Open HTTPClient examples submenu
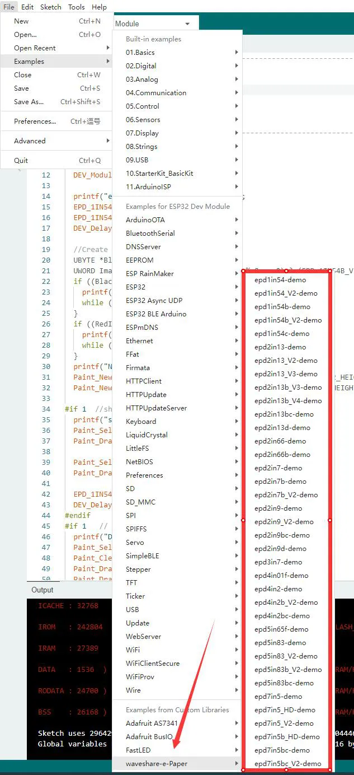Viewport: 354px width, 775px height. [177, 381]
